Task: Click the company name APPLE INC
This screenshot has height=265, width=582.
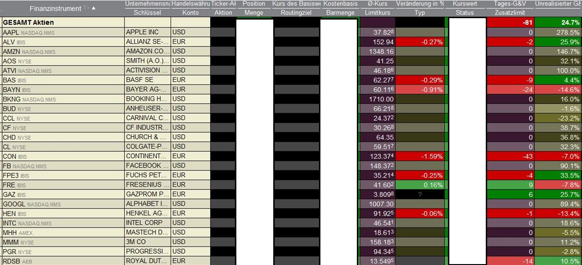Action: 142,32
